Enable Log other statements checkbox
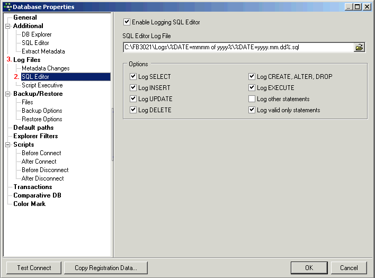 click(252, 98)
